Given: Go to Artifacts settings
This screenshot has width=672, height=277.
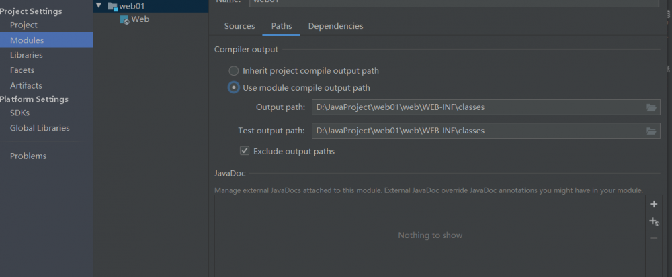Looking at the screenshot, I should pyautogui.click(x=26, y=85).
